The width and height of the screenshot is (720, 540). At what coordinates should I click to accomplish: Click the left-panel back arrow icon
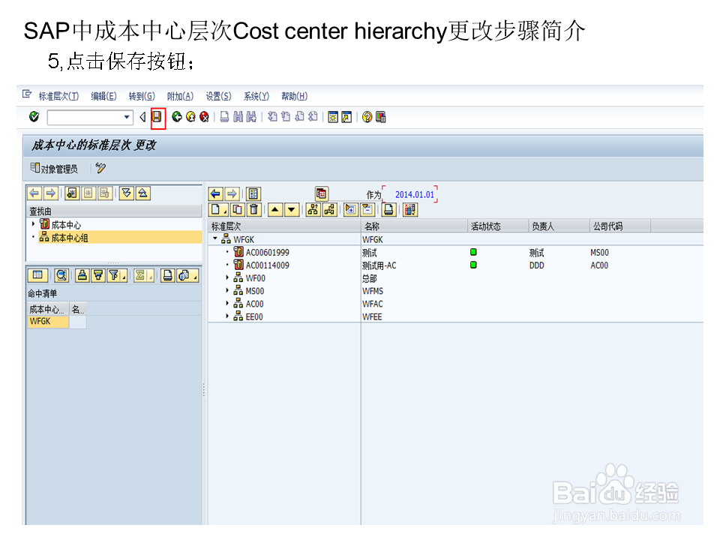pyautogui.click(x=34, y=193)
